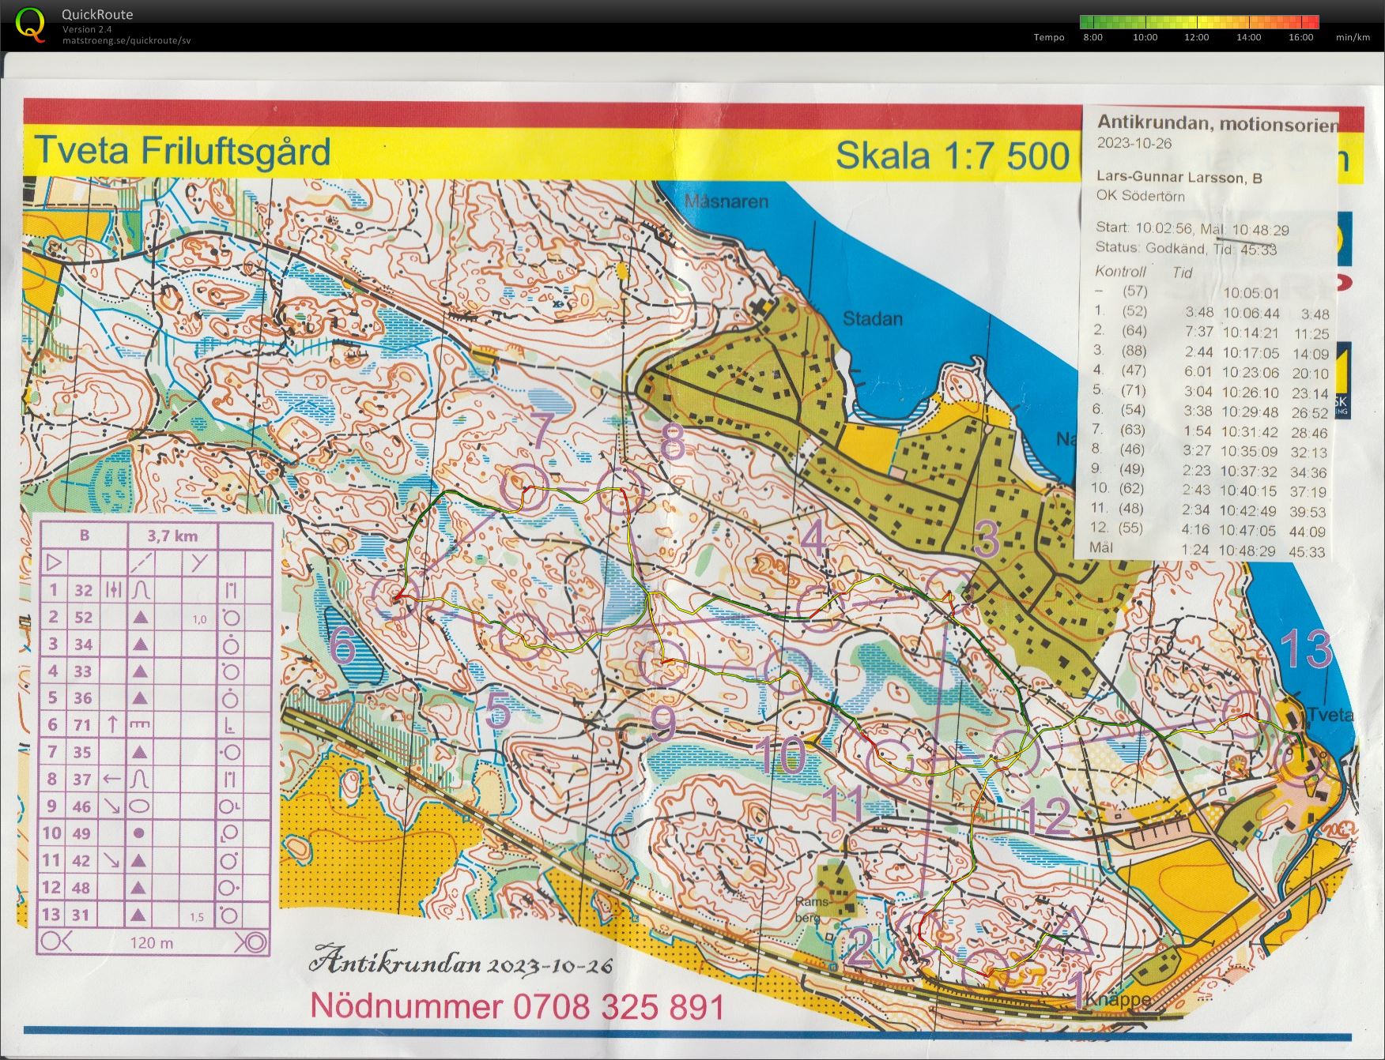Open the matstroeng.se/quickroute/sv link
This screenshot has height=1060, width=1385.
click(x=126, y=40)
